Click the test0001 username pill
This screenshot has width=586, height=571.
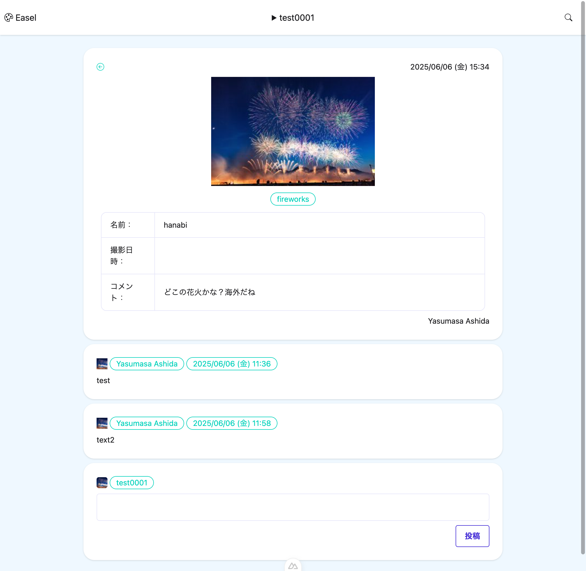point(131,483)
